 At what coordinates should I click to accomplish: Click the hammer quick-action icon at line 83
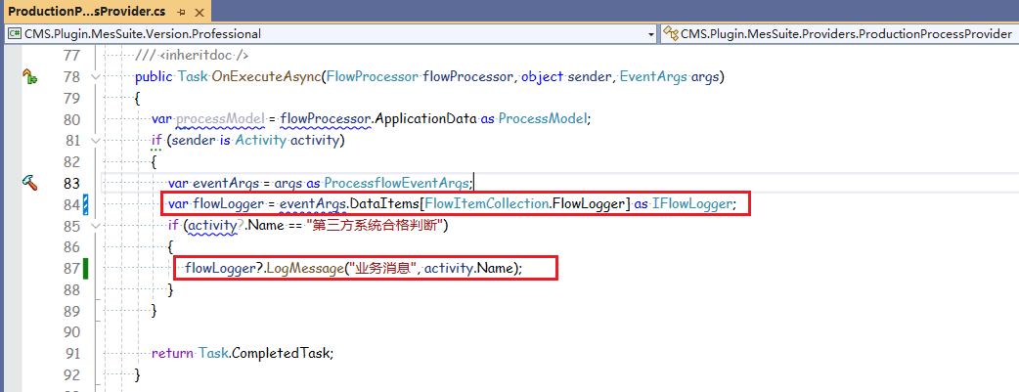pyautogui.click(x=29, y=182)
